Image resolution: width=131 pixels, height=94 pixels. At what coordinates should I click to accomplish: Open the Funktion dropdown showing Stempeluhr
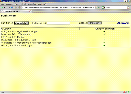pos(21,23)
